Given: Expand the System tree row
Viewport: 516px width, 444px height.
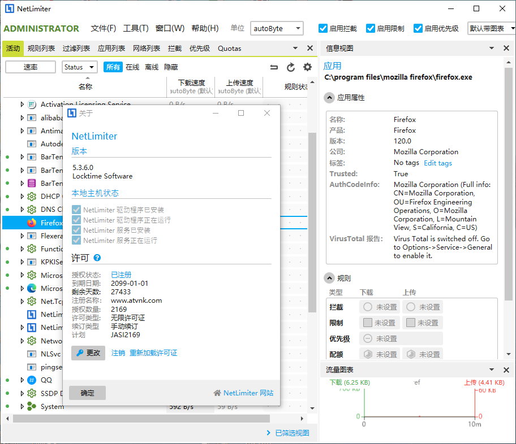Looking at the screenshot, I should [22, 407].
